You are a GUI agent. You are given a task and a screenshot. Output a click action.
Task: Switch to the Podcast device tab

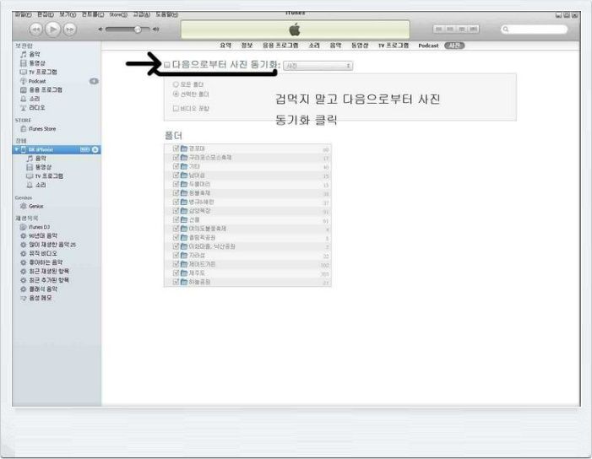(x=428, y=46)
